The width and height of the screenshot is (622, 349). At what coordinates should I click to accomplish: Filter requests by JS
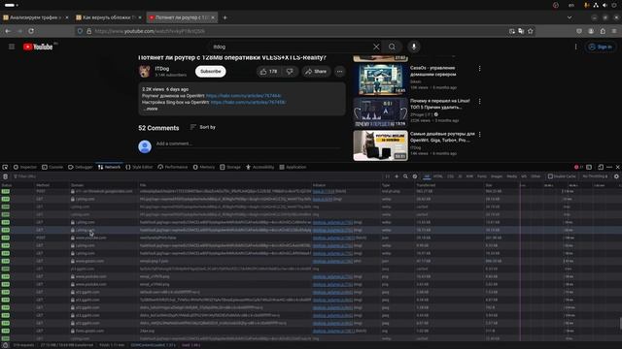point(460,176)
